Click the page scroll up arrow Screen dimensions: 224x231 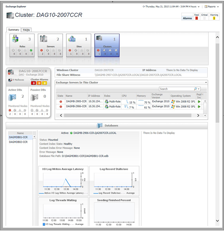pos(217,37)
